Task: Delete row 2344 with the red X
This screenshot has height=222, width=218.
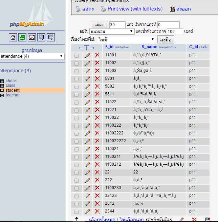Action: (97, 211)
